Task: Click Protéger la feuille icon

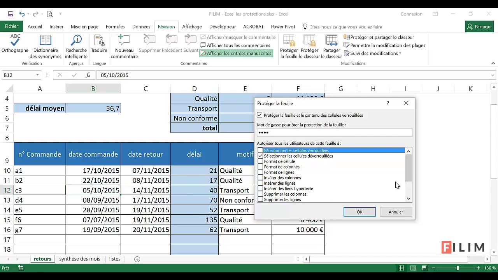Action: tap(289, 47)
